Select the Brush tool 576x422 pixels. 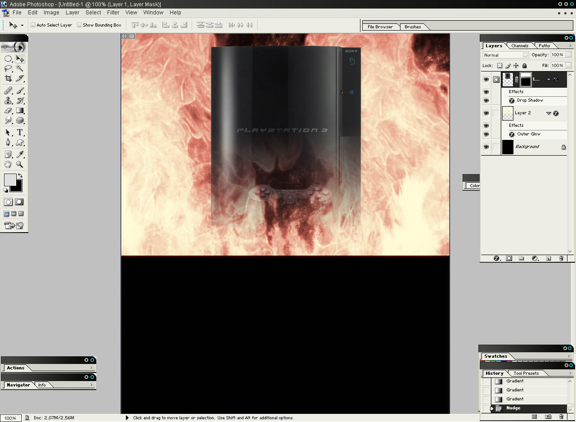(20, 90)
